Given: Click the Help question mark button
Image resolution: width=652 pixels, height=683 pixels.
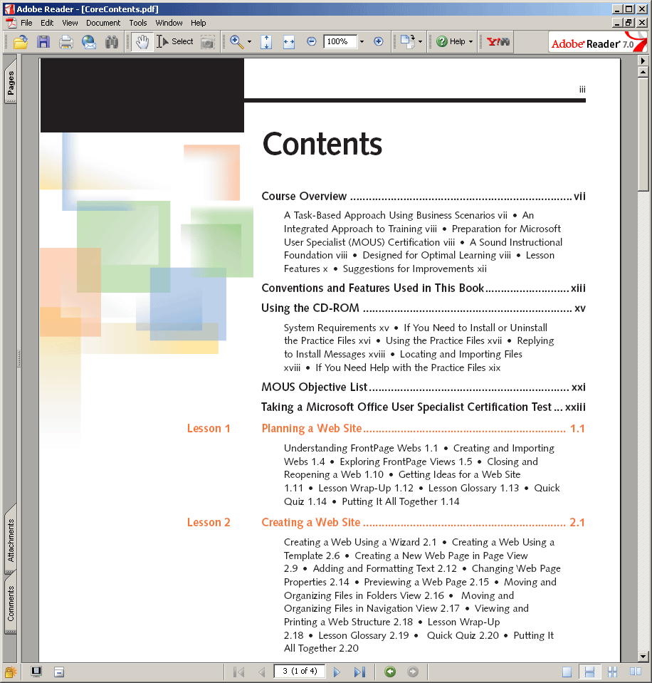Looking at the screenshot, I should coord(451,41).
